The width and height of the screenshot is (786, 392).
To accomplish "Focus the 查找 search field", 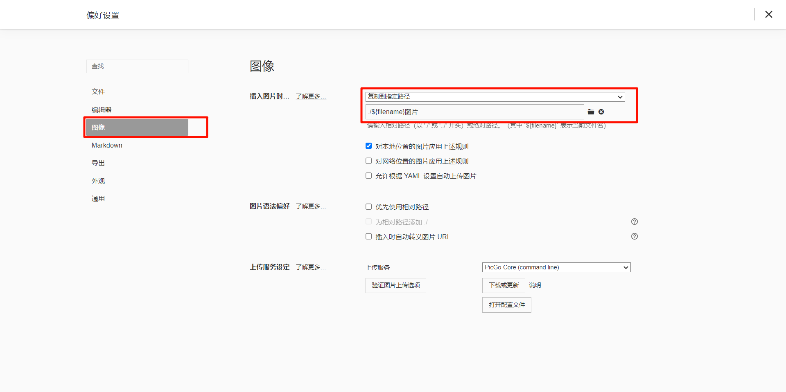I will point(137,66).
